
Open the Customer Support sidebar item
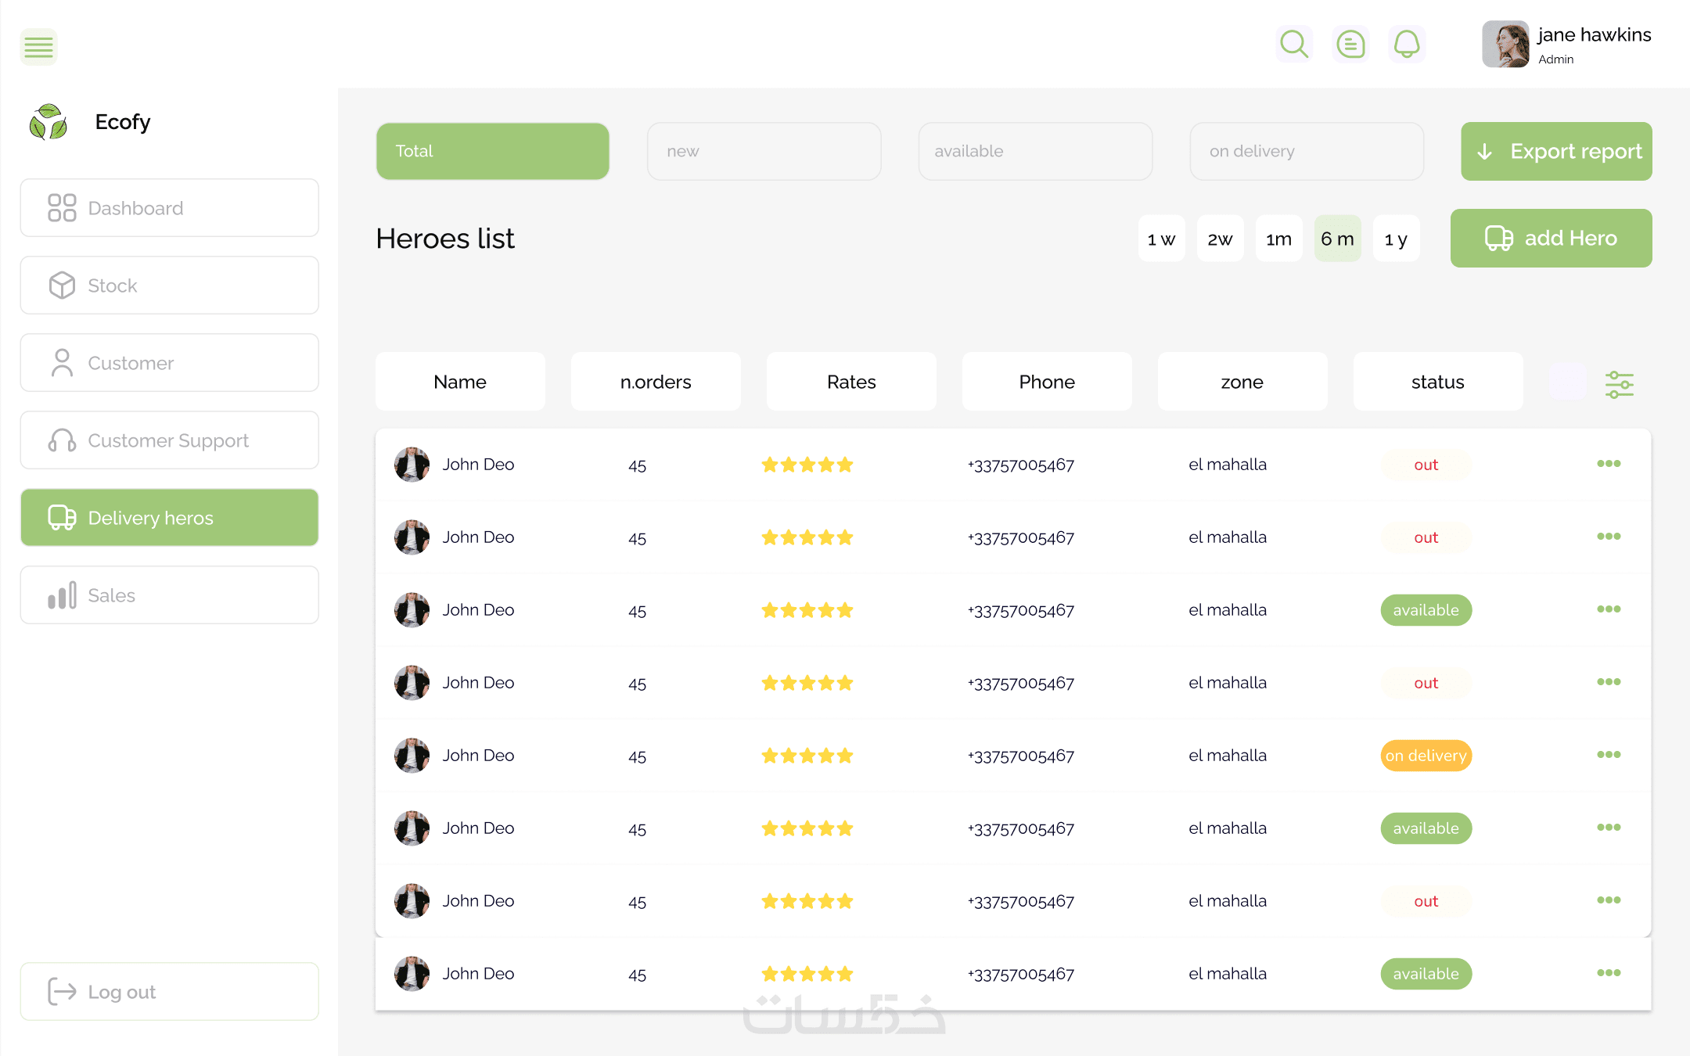click(x=169, y=440)
